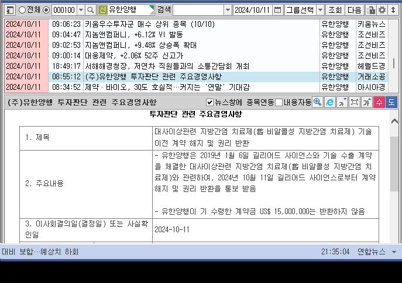Click the 조회 button

point(335,11)
